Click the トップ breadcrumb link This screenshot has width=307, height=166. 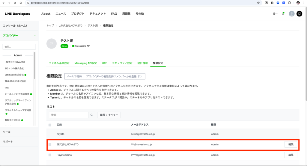coord(50,26)
